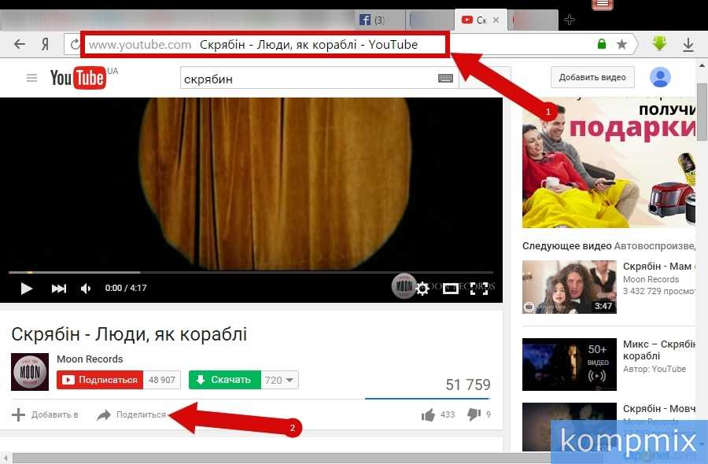Click the Добавить видео button

point(592,77)
